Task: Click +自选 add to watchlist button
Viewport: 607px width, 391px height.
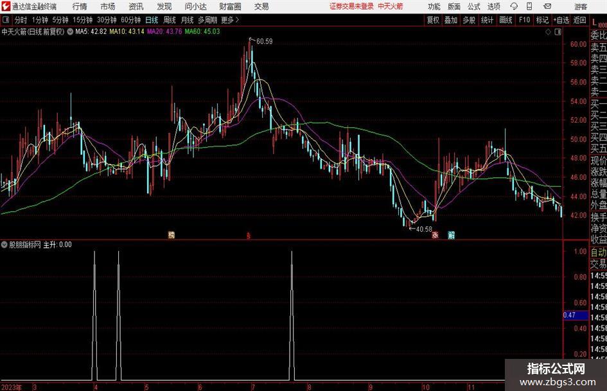Action: coord(561,20)
